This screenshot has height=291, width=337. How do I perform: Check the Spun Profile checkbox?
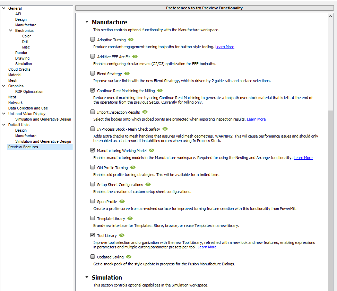[93, 201]
